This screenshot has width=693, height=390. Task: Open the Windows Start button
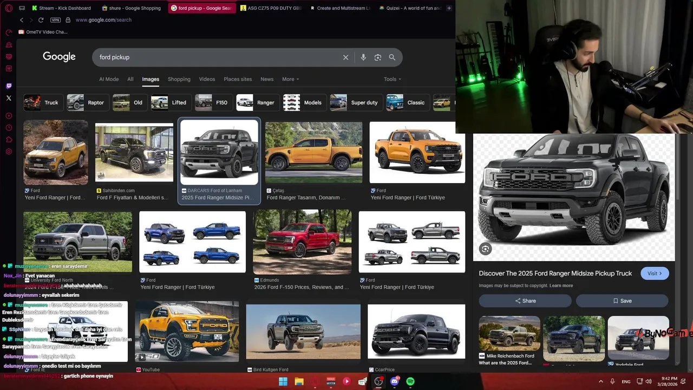pos(283,382)
